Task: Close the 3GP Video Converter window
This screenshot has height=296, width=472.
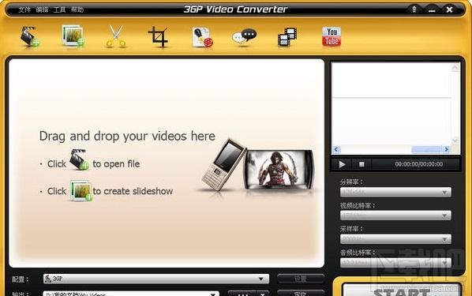Action: [x=449, y=9]
